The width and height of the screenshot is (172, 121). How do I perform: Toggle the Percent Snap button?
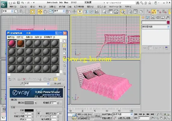[159, 12]
